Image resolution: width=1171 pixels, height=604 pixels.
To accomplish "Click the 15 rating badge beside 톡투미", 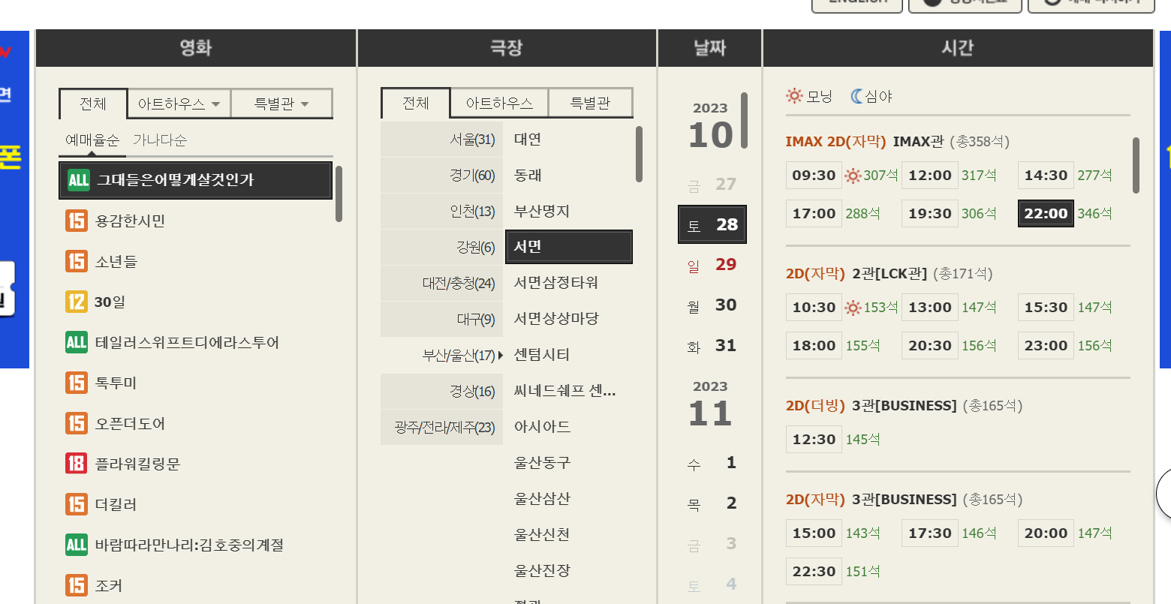I will (77, 383).
